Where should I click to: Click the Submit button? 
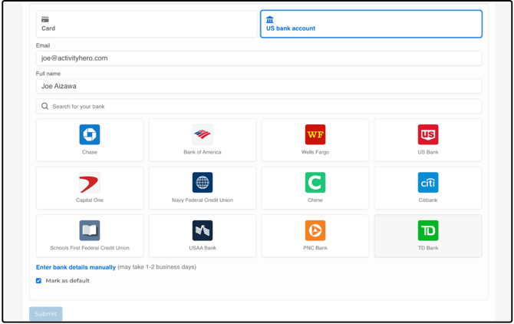[46, 313]
